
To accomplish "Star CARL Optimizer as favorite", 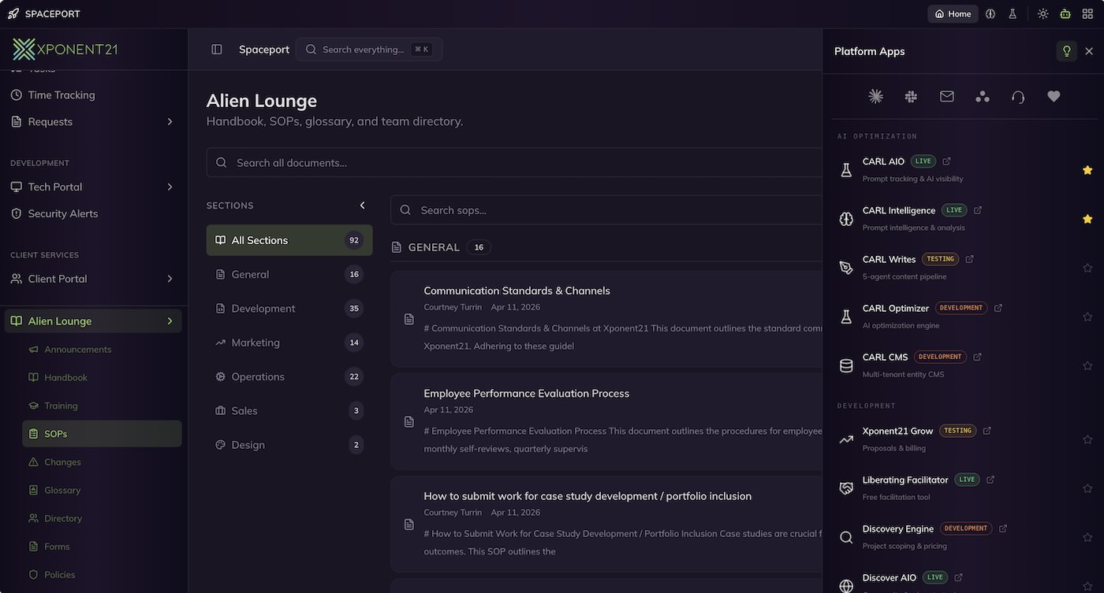I will (1087, 317).
